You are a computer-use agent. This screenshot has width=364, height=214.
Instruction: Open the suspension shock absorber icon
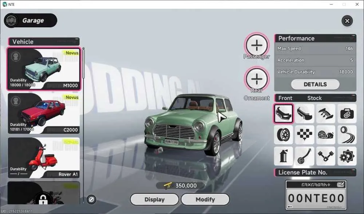[x=305, y=156]
